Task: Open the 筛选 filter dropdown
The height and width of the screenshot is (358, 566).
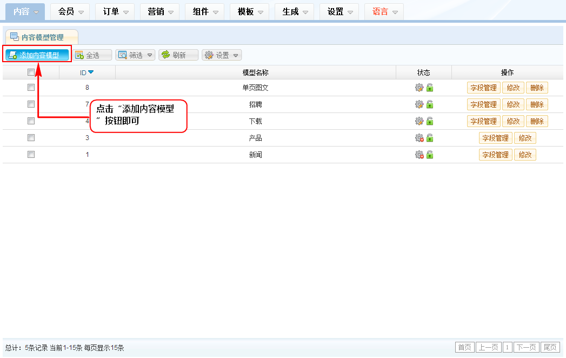Action: pos(135,55)
